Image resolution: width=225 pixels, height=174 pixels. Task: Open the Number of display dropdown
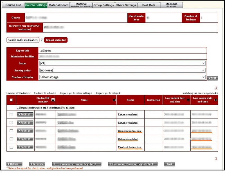point(122,77)
